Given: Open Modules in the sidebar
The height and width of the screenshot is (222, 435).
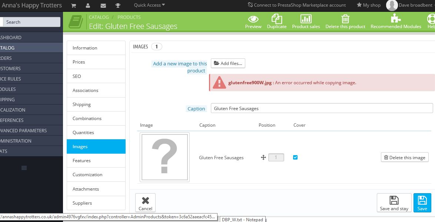Looking at the screenshot, I should pyautogui.click(x=31, y=89).
